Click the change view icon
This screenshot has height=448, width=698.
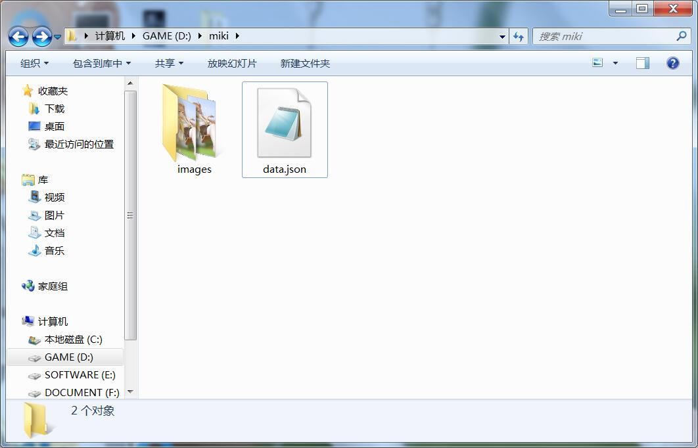tap(597, 63)
